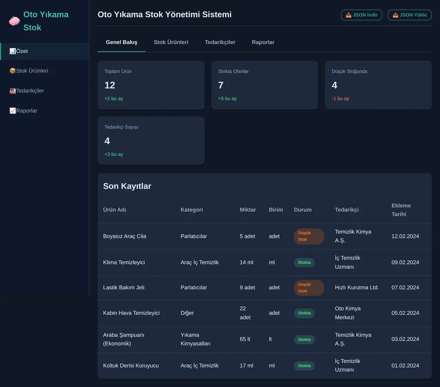
Task: Click the pink soap logo icon
Action: pos(14,21)
